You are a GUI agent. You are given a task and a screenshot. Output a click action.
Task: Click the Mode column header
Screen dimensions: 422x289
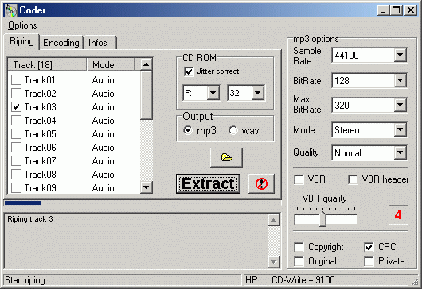pos(111,64)
